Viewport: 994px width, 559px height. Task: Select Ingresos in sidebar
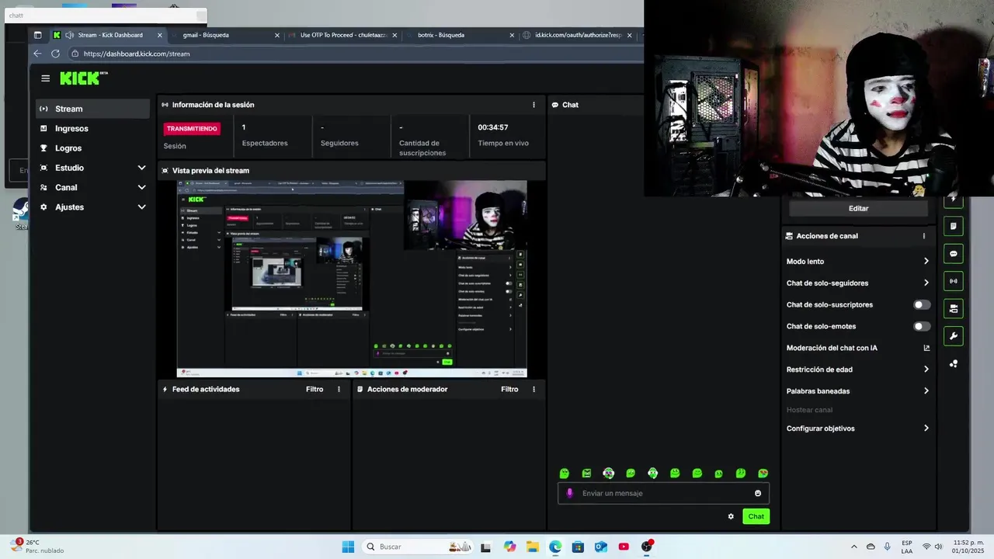pos(93,128)
